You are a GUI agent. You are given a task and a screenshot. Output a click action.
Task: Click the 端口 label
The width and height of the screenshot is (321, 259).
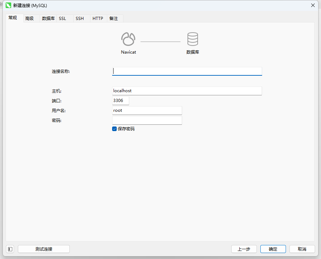click(x=56, y=101)
